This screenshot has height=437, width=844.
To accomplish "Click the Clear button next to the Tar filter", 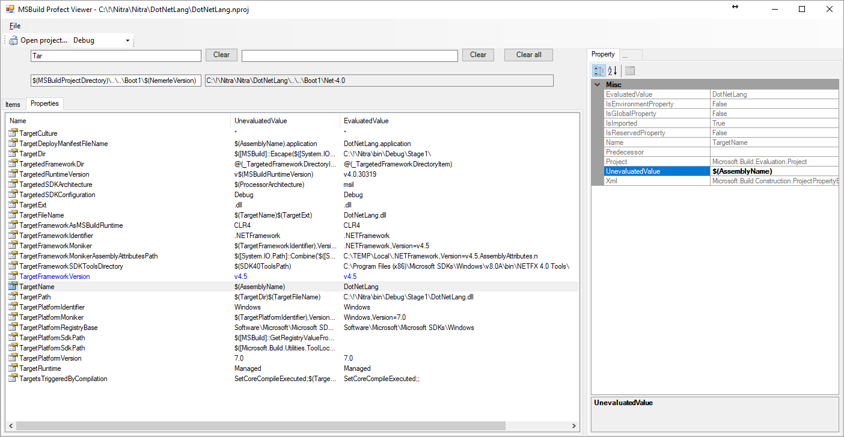I will coord(221,55).
